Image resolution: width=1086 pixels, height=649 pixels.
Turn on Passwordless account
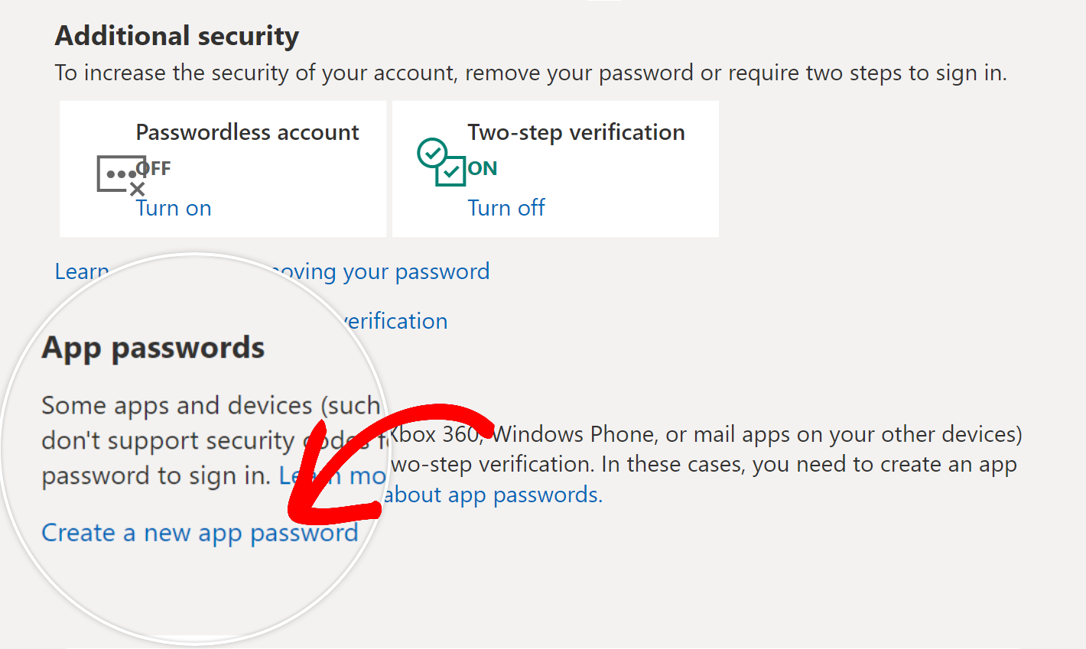pos(174,208)
